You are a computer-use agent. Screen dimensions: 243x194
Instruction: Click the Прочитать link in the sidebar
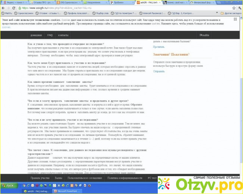pyautogui.click(x=159, y=47)
